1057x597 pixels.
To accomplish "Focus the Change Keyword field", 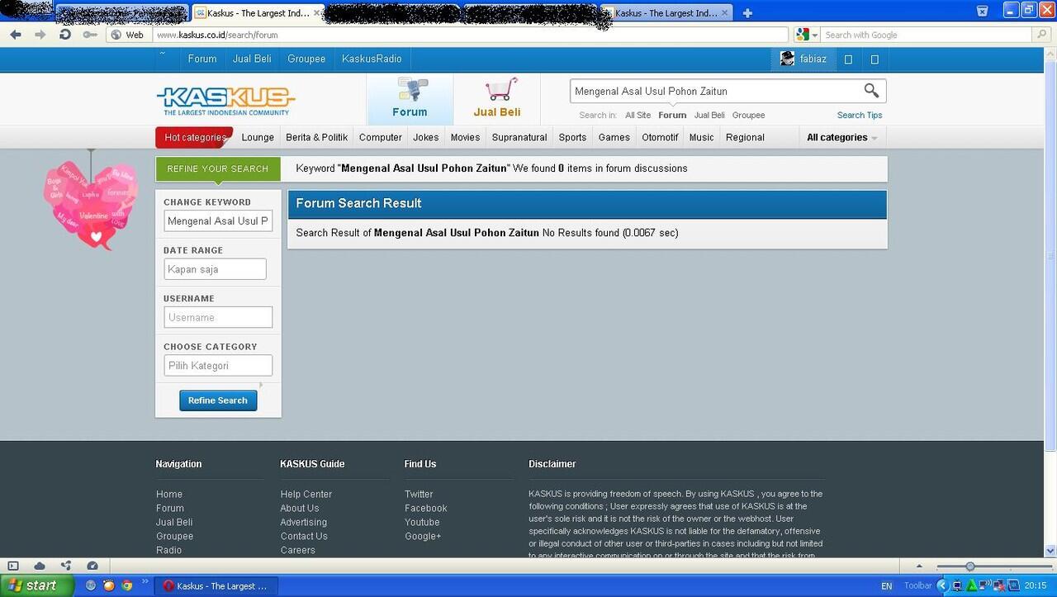I will point(218,220).
